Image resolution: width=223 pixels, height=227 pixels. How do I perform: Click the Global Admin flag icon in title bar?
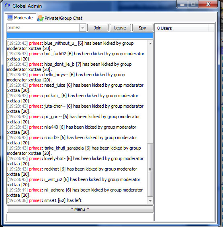coord(7,6)
